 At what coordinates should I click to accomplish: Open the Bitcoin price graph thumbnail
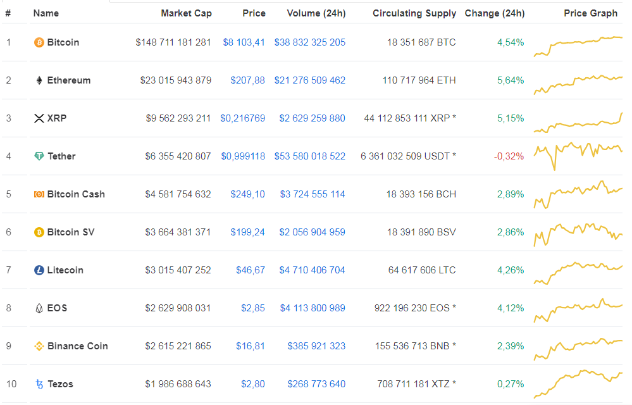pyautogui.click(x=578, y=46)
